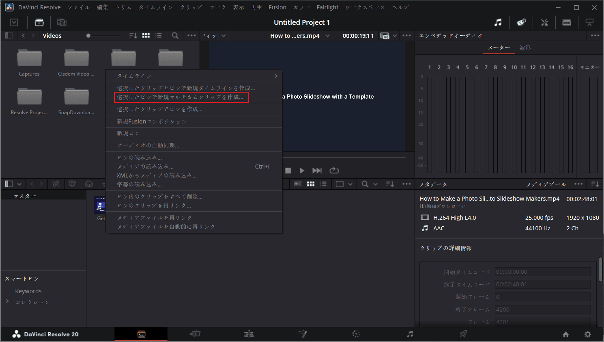
Task: Go to the Color page icon
Action: 356,334
